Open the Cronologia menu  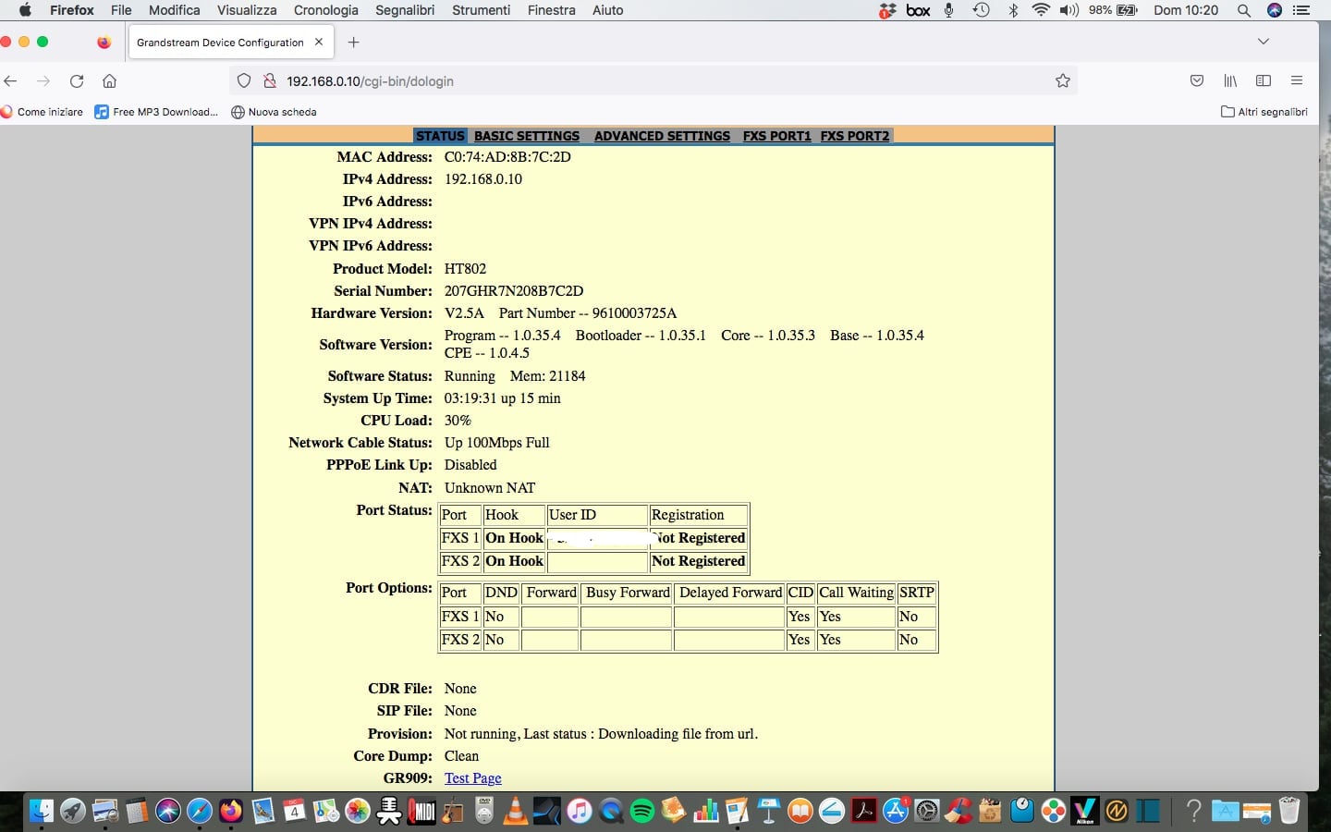[x=325, y=10]
